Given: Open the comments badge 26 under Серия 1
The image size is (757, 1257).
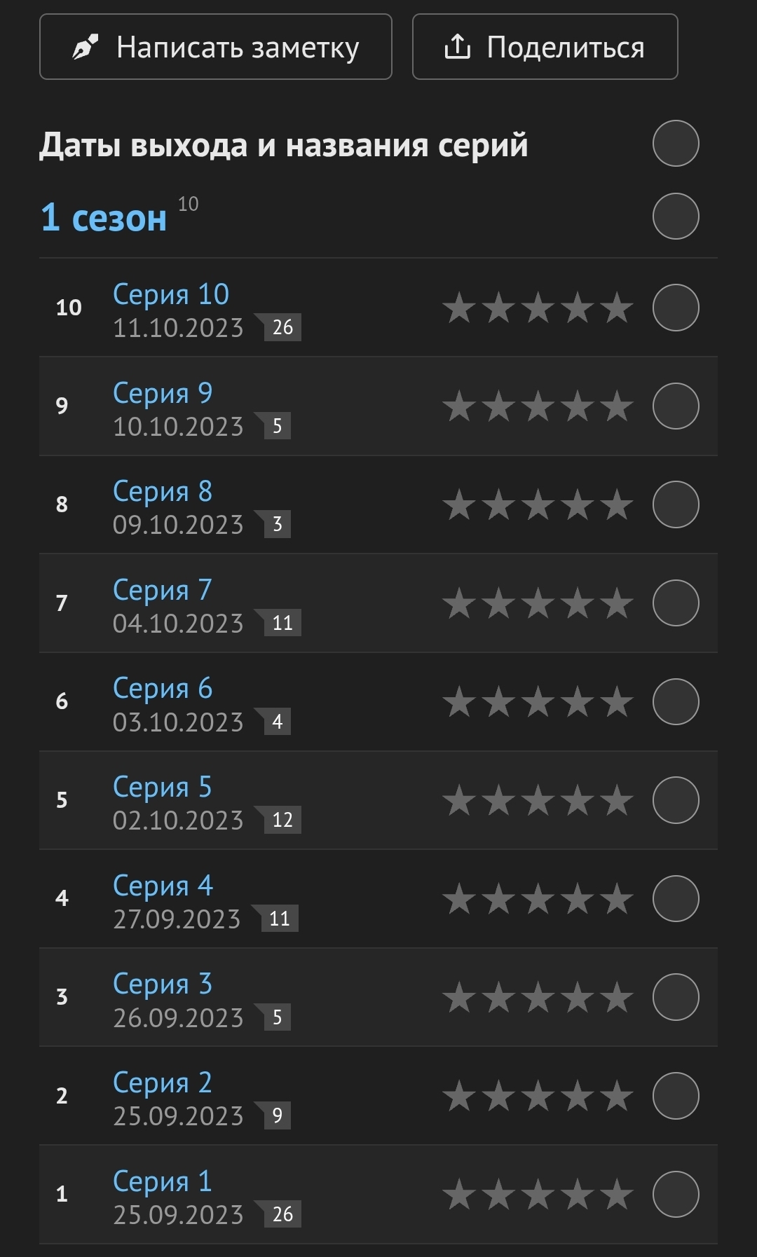Looking at the screenshot, I should pyautogui.click(x=282, y=1214).
